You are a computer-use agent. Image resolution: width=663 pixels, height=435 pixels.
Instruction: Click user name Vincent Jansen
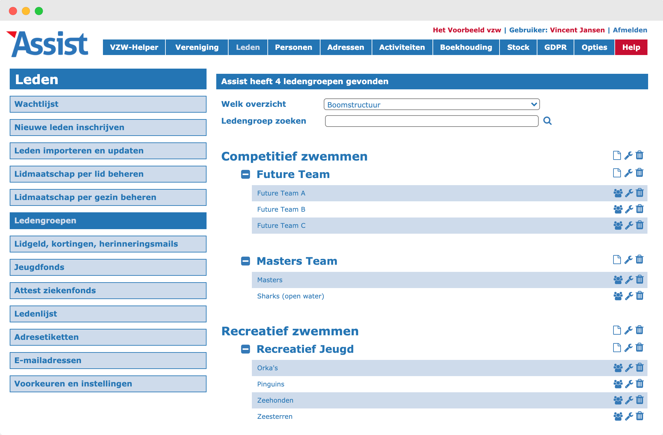(x=577, y=30)
